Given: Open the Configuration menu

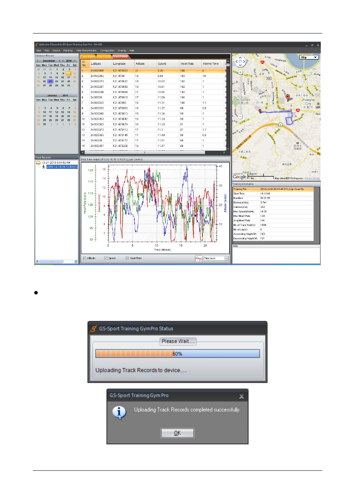Looking at the screenshot, I should pyautogui.click(x=108, y=51).
